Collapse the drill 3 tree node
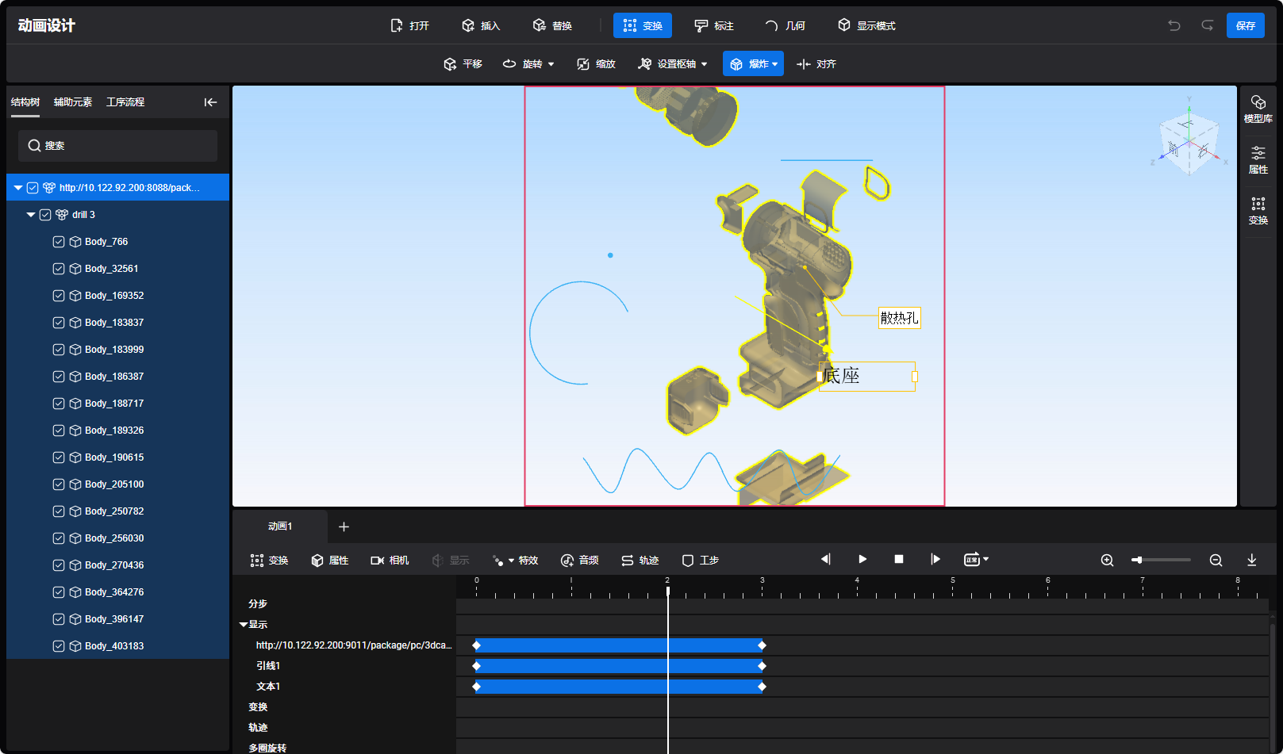 31,215
